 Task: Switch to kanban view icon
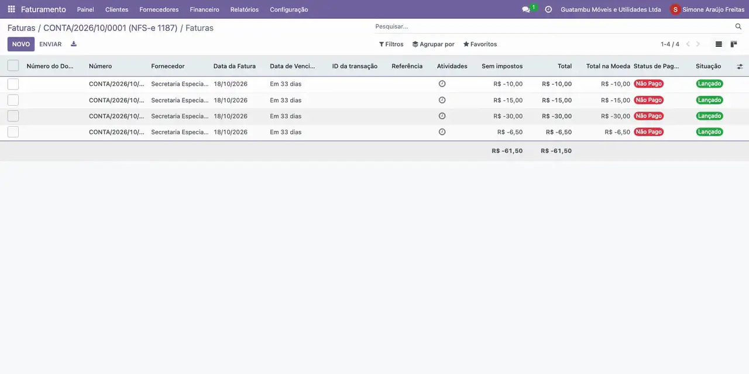pyautogui.click(x=734, y=44)
